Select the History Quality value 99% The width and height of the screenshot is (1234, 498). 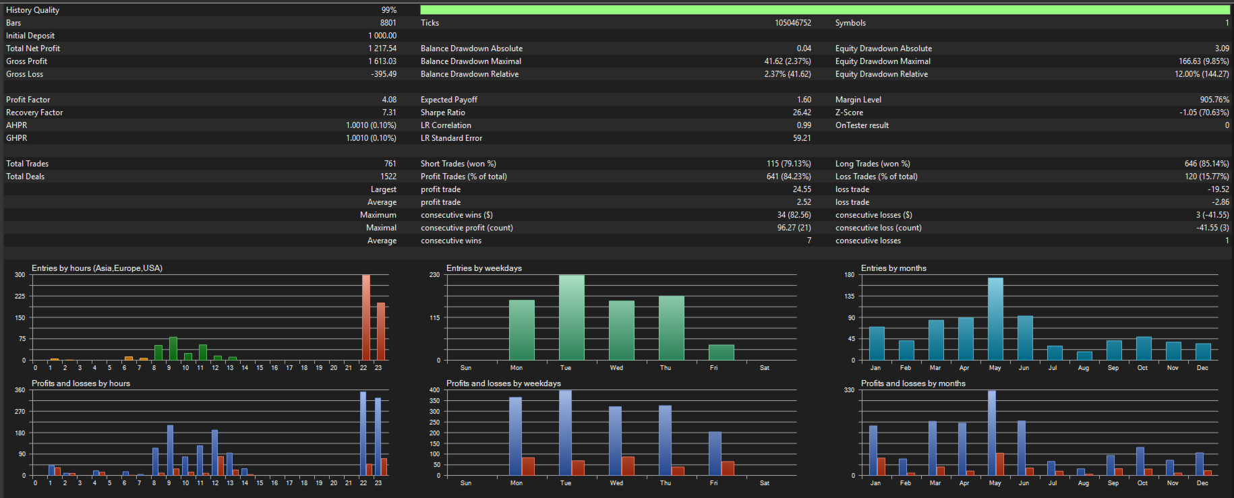point(388,10)
